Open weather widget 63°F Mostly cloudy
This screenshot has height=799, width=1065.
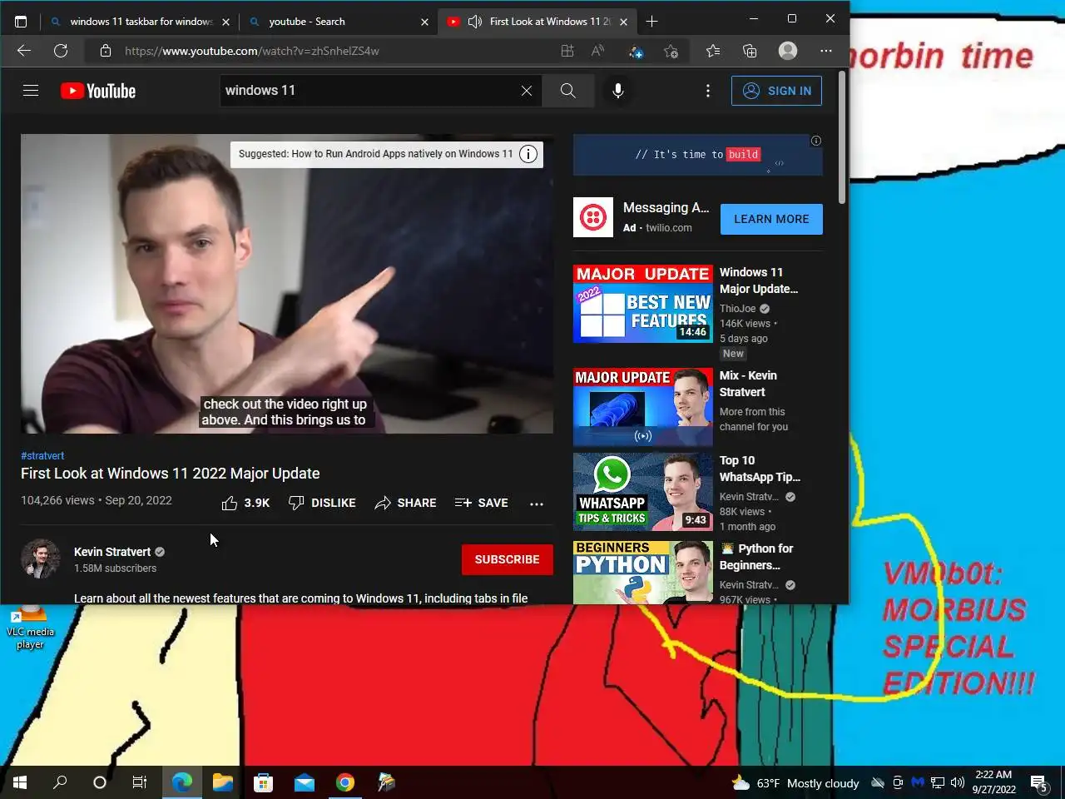tap(795, 782)
